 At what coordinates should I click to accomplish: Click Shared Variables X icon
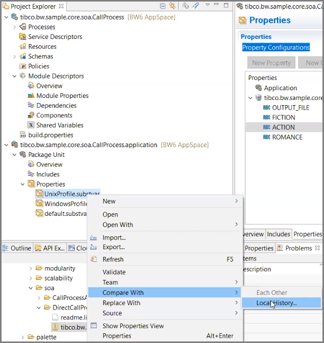click(31, 125)
